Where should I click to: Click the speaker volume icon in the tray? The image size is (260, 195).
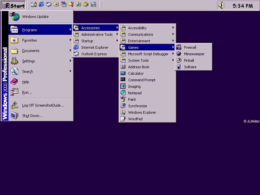(222, 5)
